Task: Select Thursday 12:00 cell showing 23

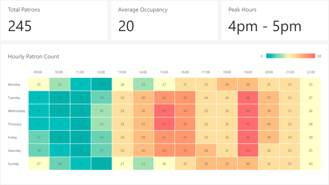Action: (x=101, y=124)
